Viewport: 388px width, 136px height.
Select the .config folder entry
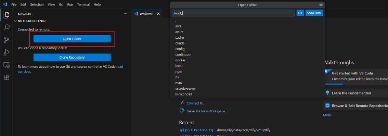click(x=247, y=49)
